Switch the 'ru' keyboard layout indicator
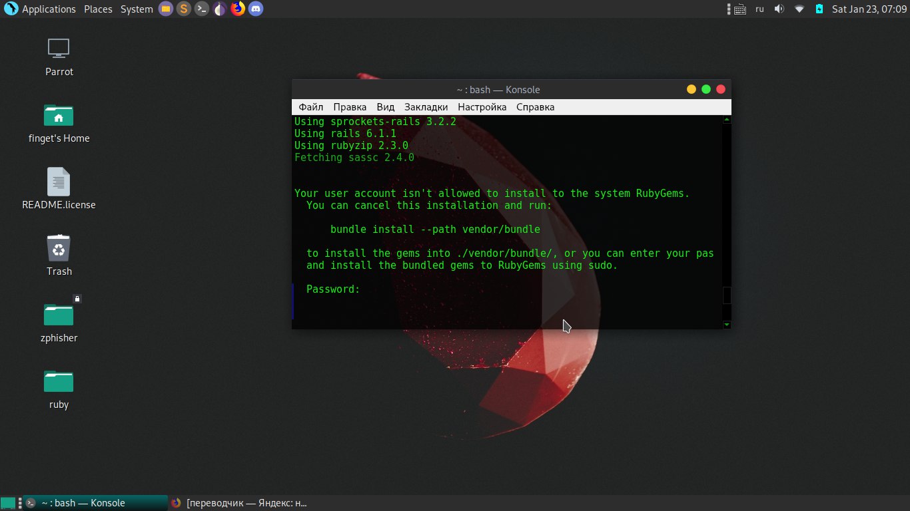 tap(759, 9)
